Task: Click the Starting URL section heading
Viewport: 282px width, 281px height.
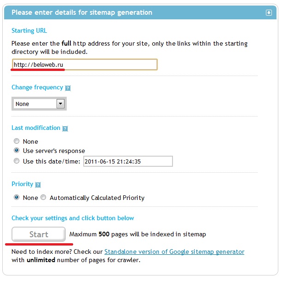Action: point(29,31)
